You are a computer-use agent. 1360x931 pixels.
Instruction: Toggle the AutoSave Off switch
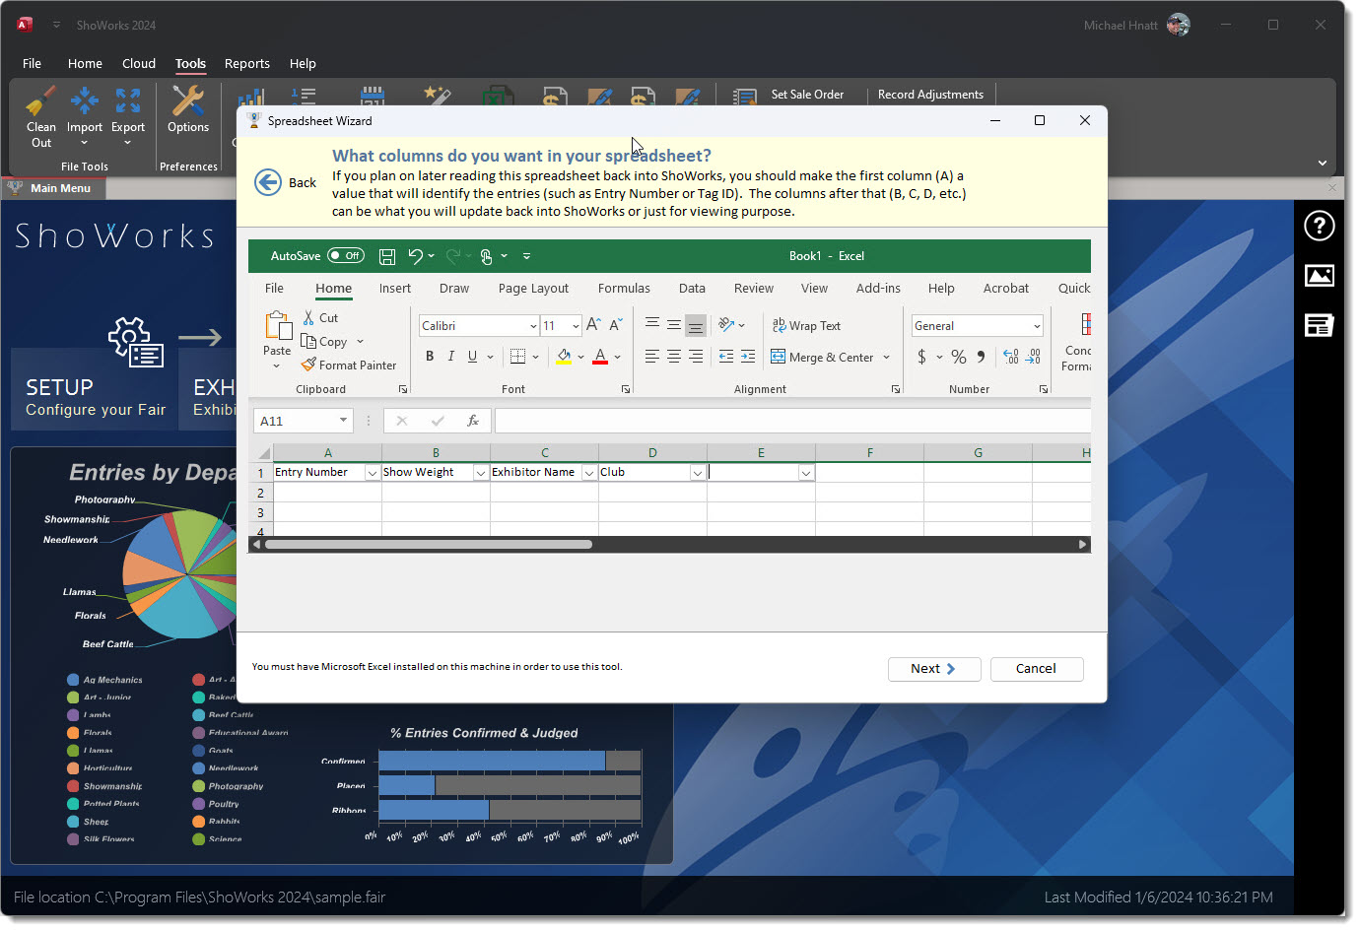pos(346,256)
